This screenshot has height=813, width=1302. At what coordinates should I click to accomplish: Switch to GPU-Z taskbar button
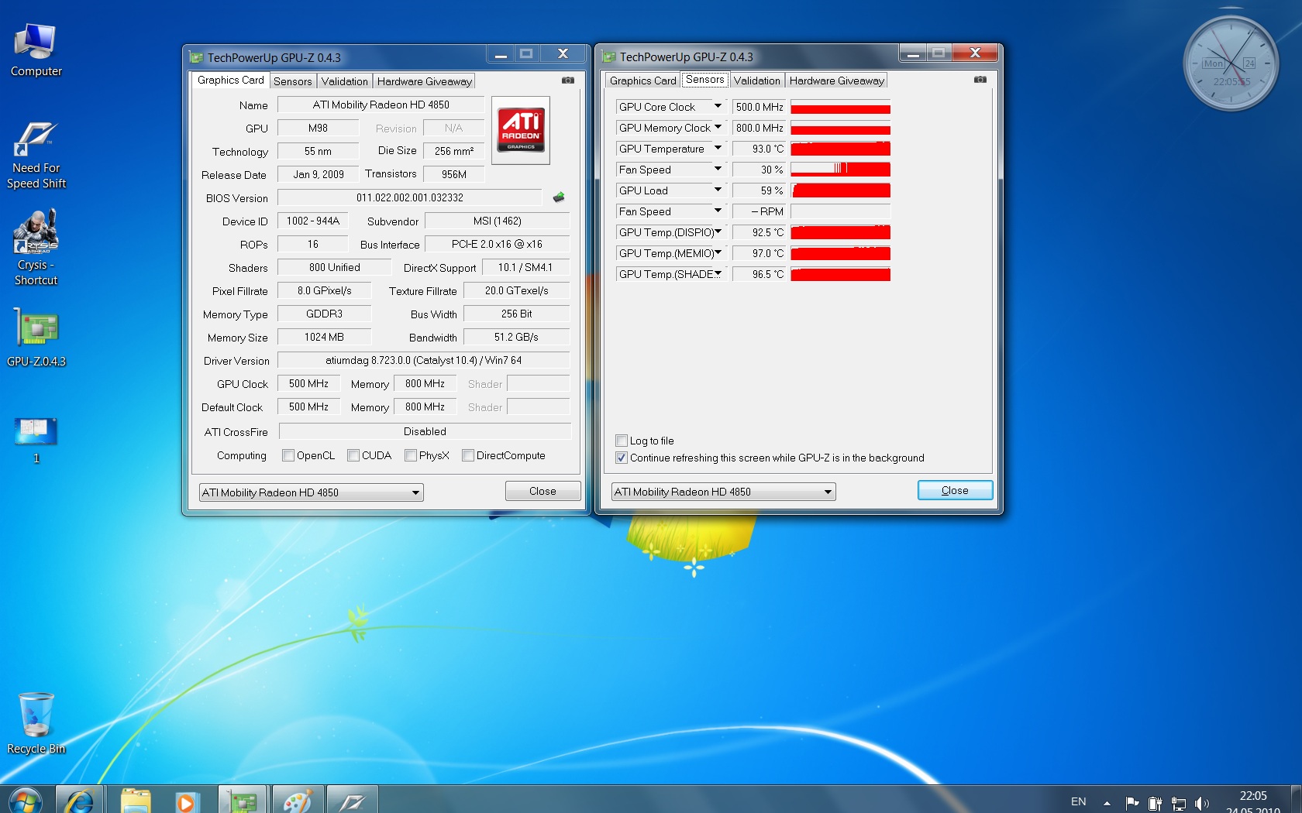pos(243,801)
